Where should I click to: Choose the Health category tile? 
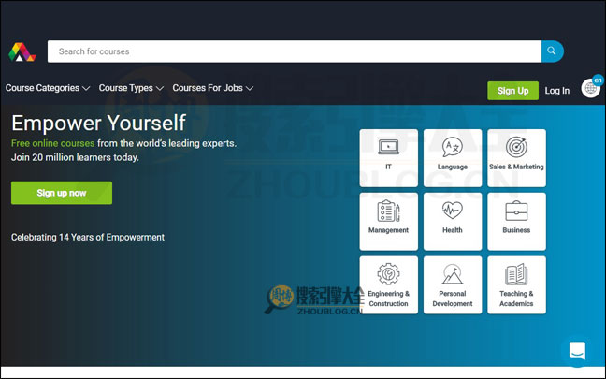coord(453,221)
